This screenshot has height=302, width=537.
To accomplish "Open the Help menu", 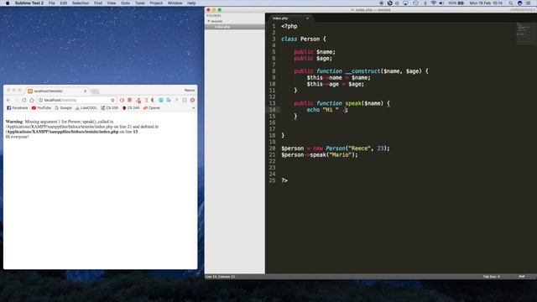I will (191, 3).
